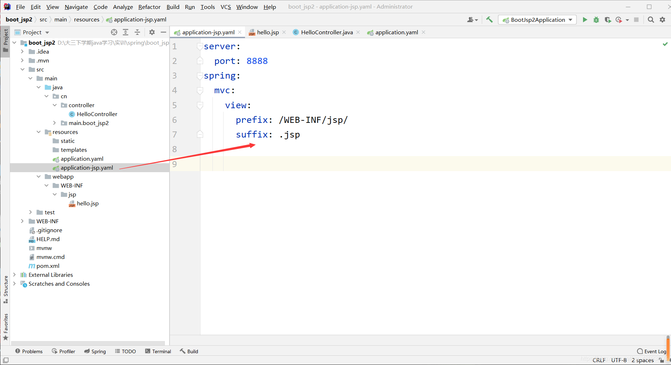
Task: Open the VCS menu
Action: pos(226,7)
